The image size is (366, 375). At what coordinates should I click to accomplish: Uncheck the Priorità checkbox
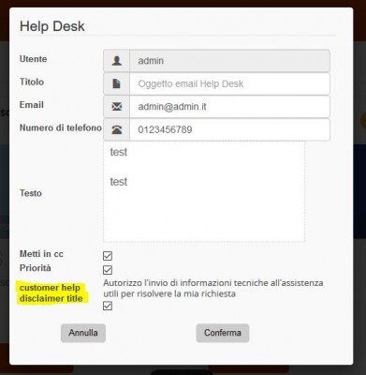tap(108, 270)
